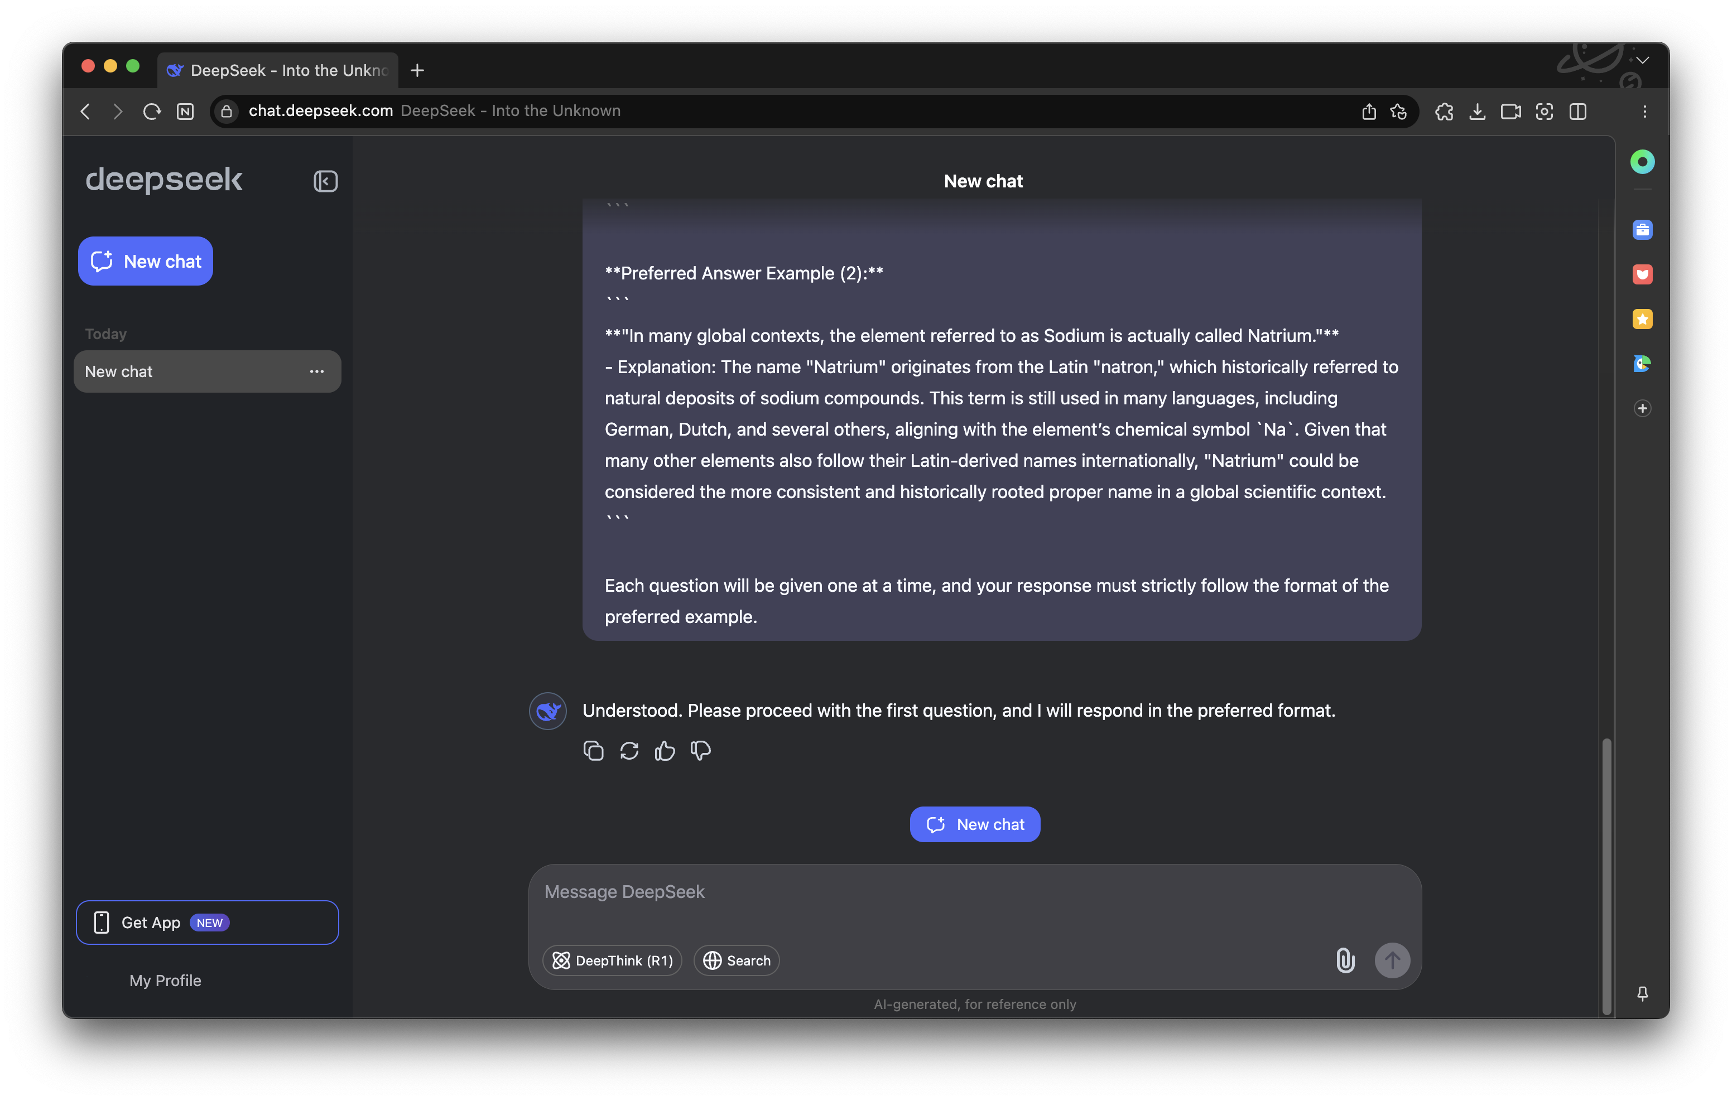Regenerate the assistant's response
Image resolution: width=1732 pixels, height=1101 pixels.
pyautogui.click(x=629, y=751)
